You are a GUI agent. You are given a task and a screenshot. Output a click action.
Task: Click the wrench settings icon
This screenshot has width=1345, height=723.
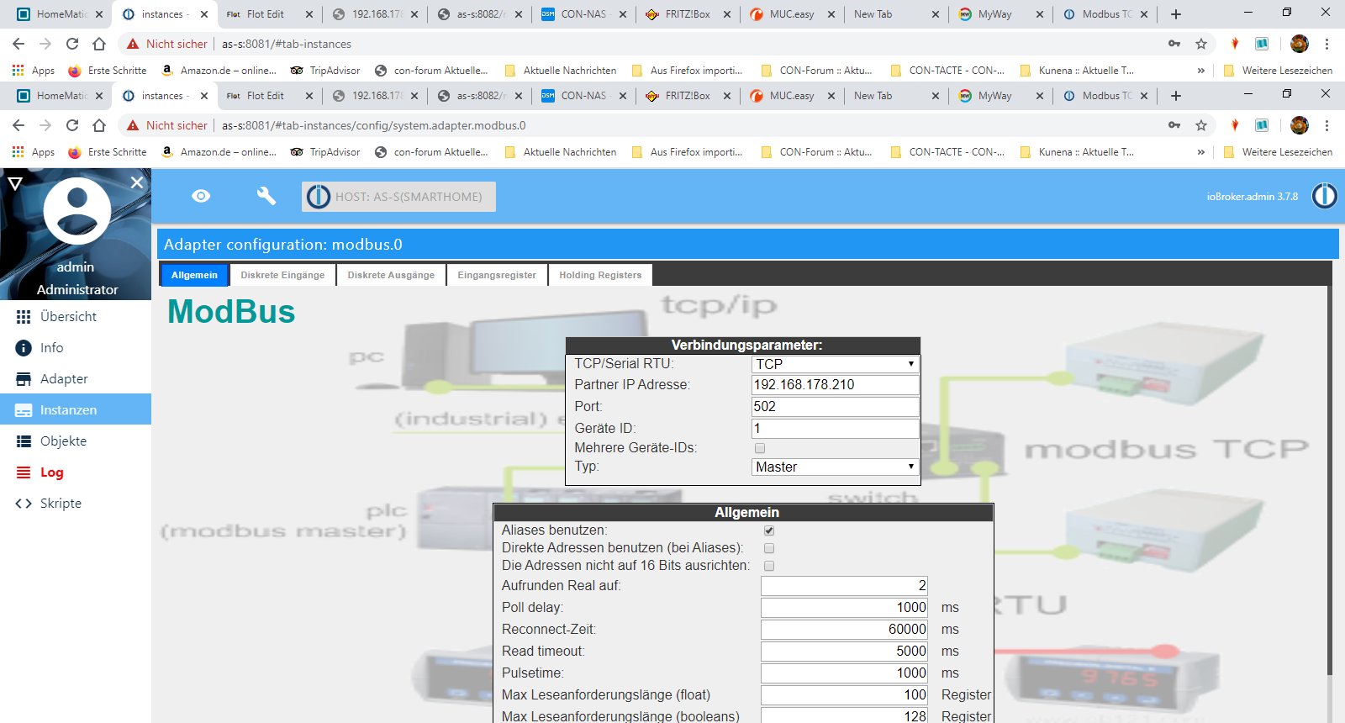pos(266,196)
